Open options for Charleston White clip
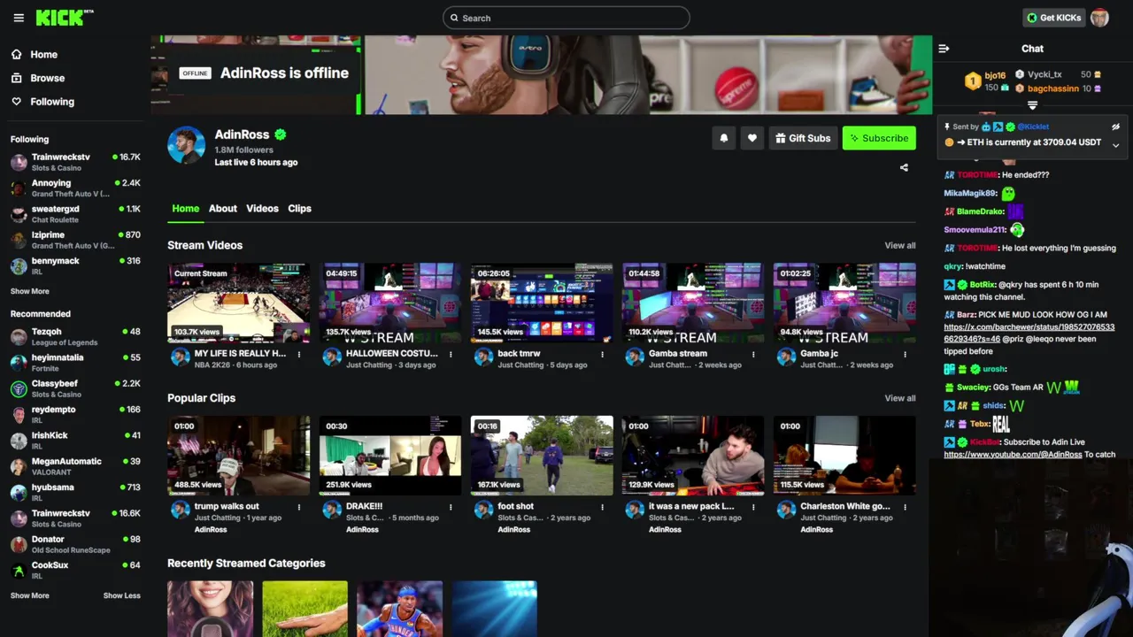 click(905, 508)
